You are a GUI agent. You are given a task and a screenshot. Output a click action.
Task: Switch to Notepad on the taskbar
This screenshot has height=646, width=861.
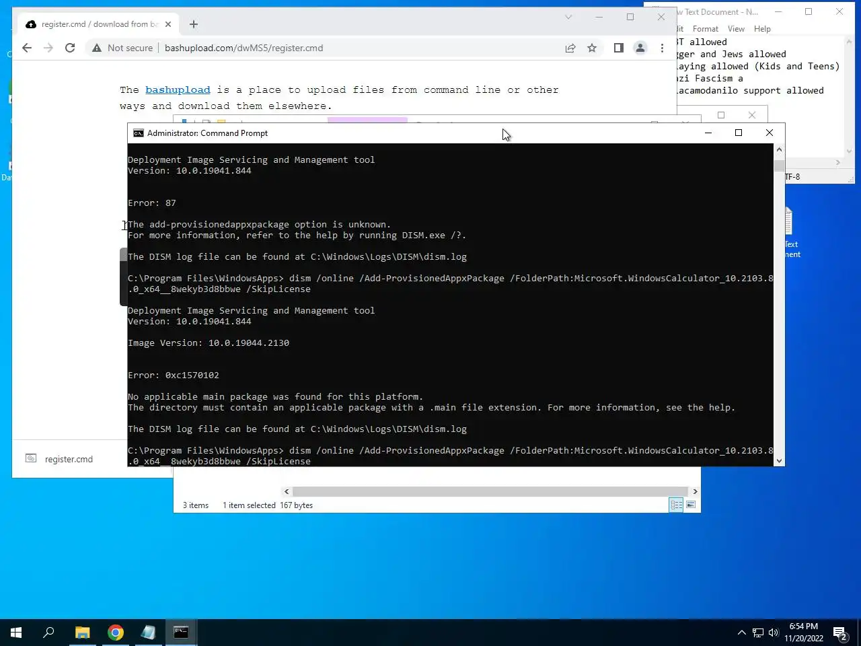point(148,633)
